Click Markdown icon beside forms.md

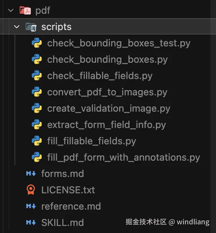click(x=31, y=174)
